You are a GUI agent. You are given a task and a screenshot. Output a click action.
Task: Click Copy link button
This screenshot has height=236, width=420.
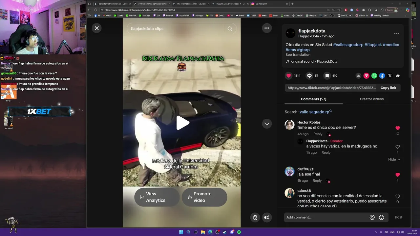click(388, 88)
